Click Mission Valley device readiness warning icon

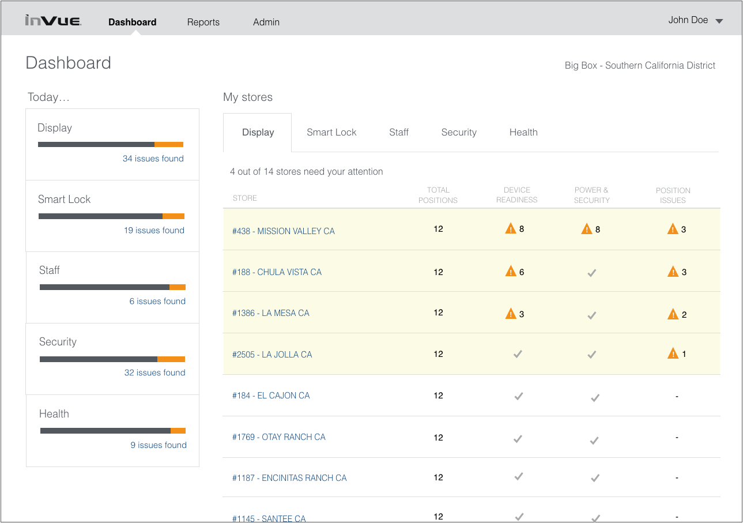(x=511, y=229)
